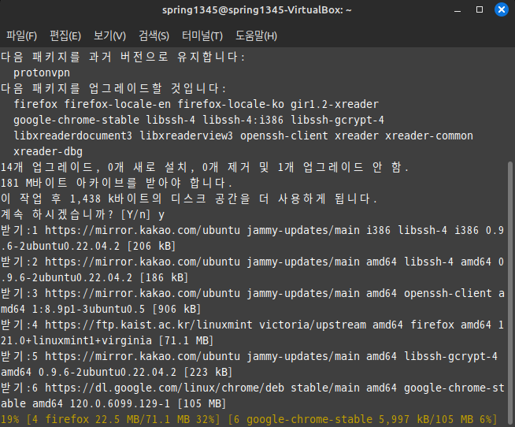Click the ftp.kaist.ac.kr linuxmint URL

149,325
